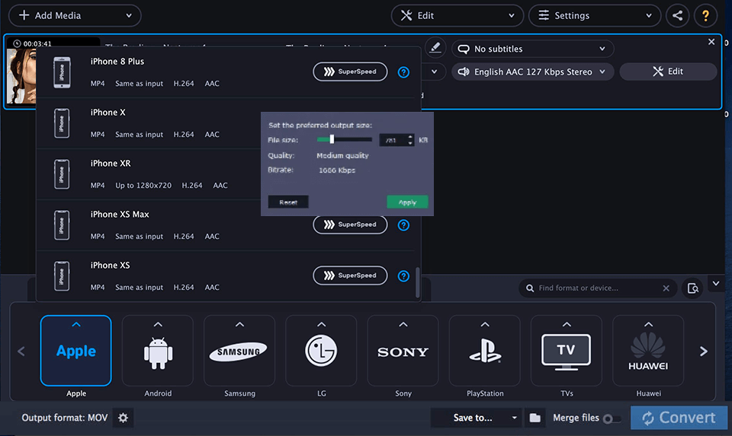Open the English AAC audio track dropdown
732x436 pixels.
[533, 72]
